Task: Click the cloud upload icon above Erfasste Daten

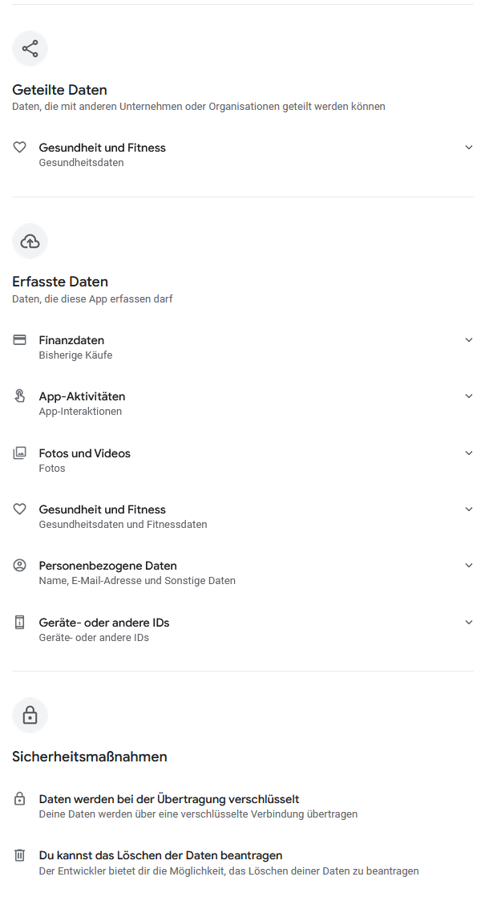Action: pyautogui.click(x=30, y=241)
